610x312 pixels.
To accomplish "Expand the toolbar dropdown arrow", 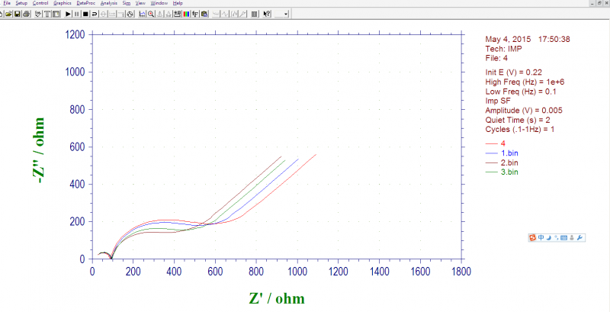I will tap(286, 14).
